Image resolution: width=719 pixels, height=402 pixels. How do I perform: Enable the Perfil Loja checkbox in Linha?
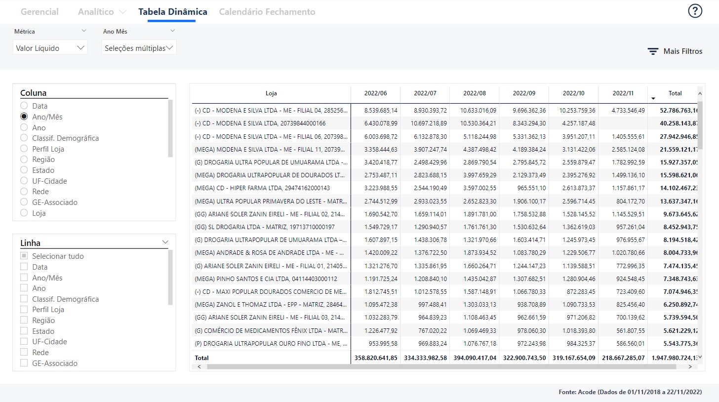click(x=24, y=310)
